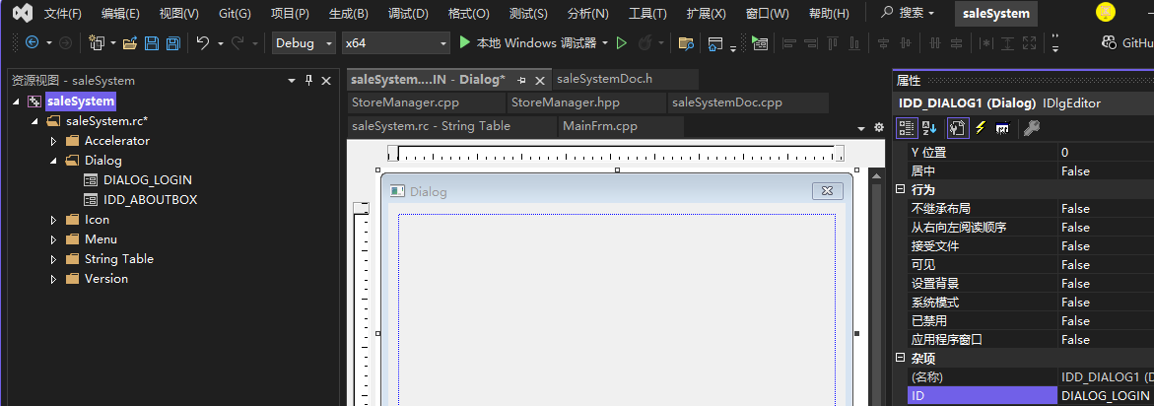Click the Navigate Backward arrow icon

[x=32, y=42]
